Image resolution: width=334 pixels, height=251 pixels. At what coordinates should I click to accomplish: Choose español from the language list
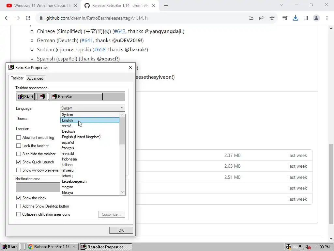click(x=90, y=142)
